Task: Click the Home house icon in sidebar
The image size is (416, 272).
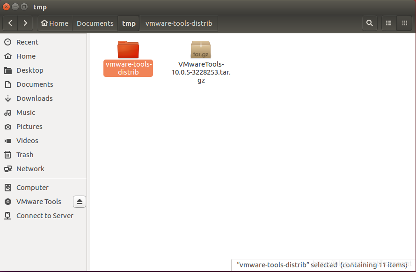Action: [x=8, y=56]
